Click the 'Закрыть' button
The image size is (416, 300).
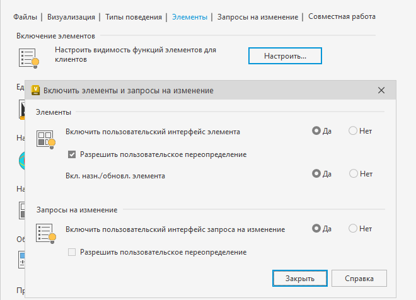299,278
